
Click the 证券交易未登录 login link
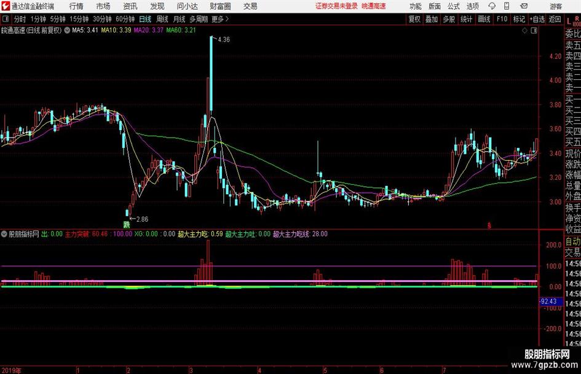click(x=336, y=6)
